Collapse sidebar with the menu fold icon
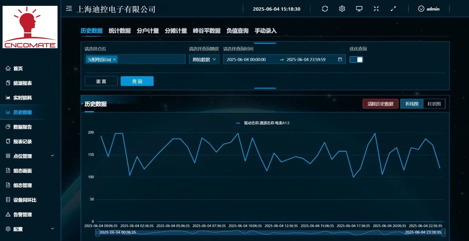Screen dimensions: 469x241 point(69,9)
